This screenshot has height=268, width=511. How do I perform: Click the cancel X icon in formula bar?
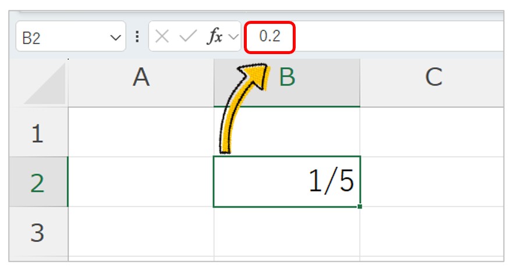[162, 36]
